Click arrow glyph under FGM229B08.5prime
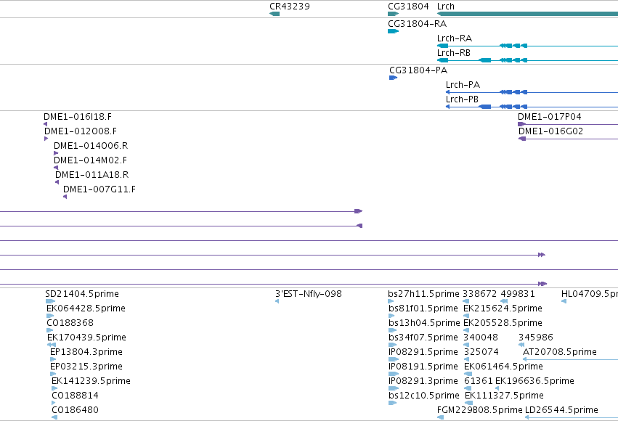 [441, 417]
